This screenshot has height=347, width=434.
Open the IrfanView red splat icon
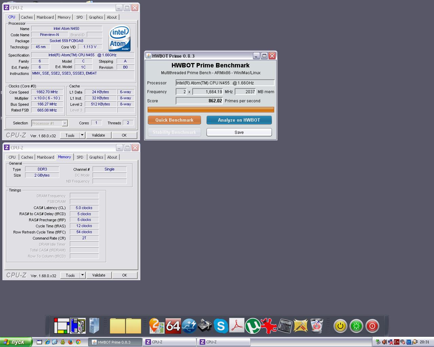(x=269, y=326)
